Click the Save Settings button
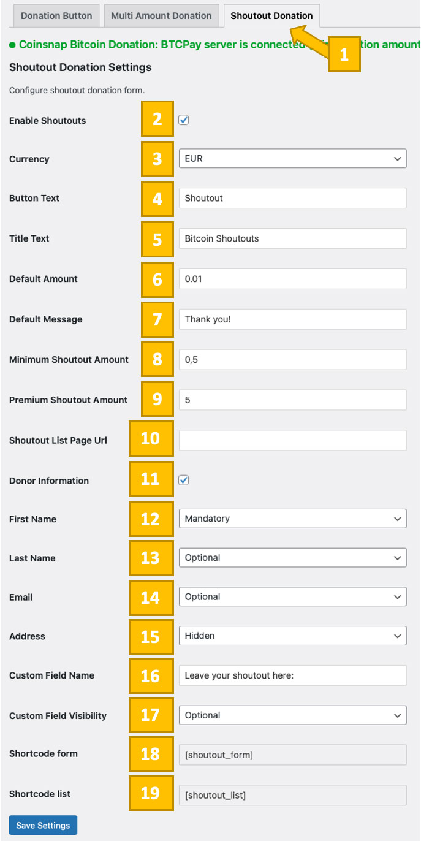This screenshot has height=841, width=421. tap(43, 825)
